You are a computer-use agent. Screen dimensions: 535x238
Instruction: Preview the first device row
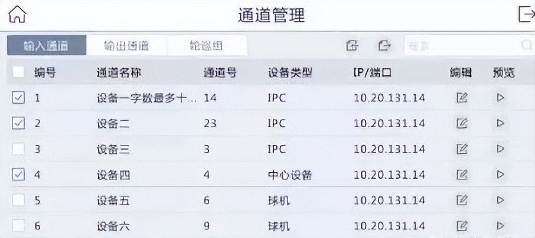click(x=501, y=98)
